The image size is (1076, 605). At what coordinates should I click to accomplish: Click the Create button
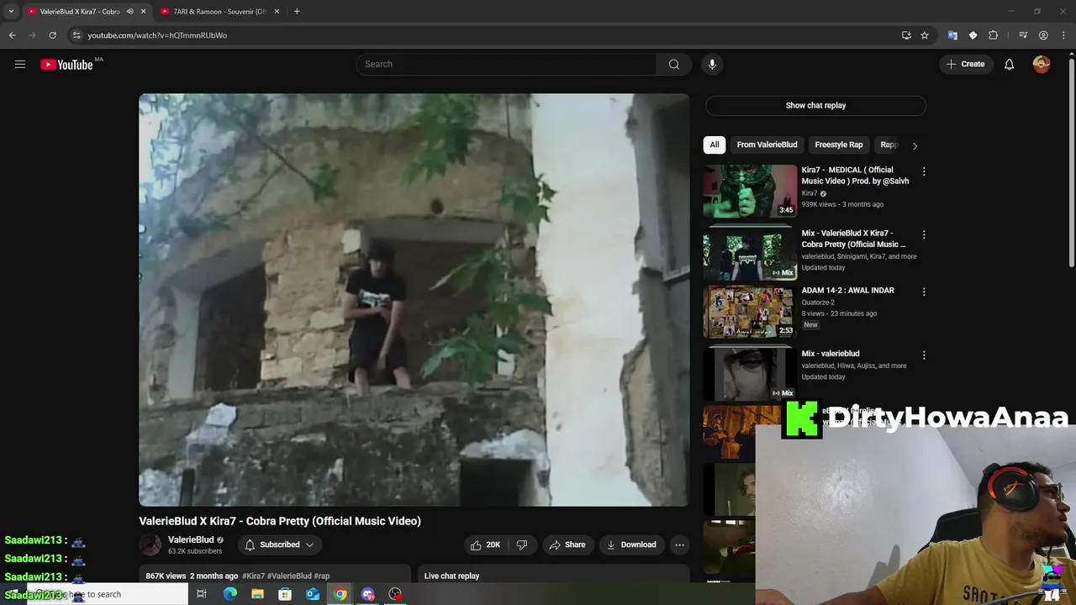[965, 64]
